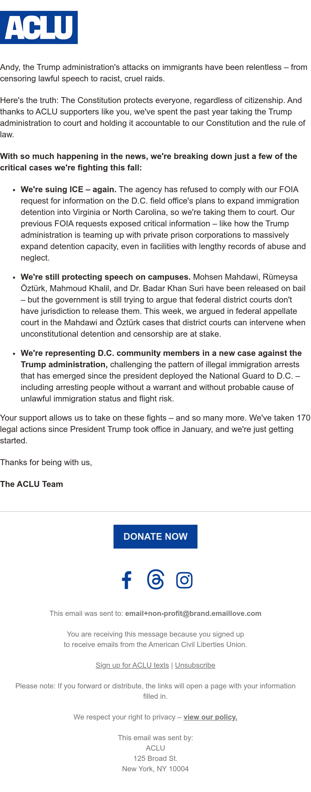
Task: Click the American Civil Liberties Union text
Action: point(197,644)
